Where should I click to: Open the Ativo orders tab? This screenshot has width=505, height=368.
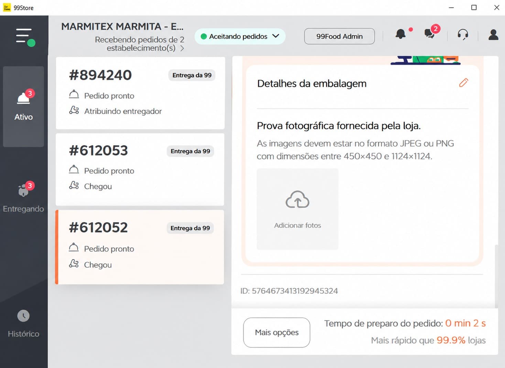click(23, 107)
